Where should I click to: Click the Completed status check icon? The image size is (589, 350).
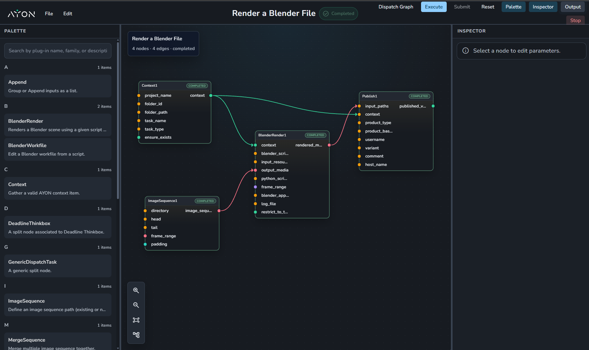coord(326,14)
